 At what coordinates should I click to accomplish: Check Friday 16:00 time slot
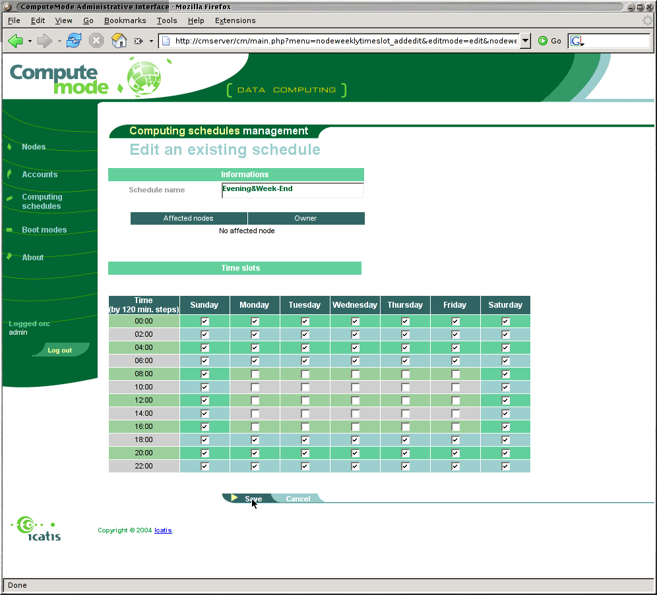coord(455,427)
